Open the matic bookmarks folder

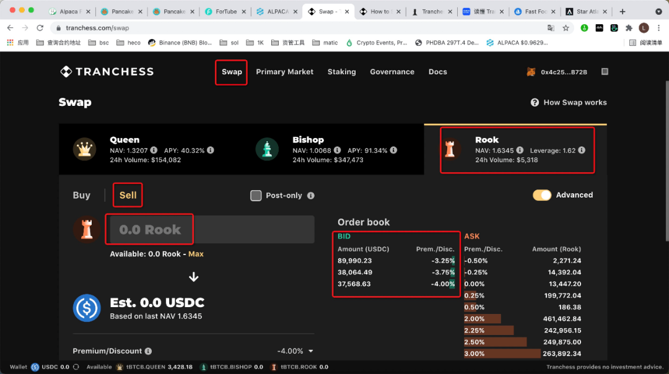[325, 43]
